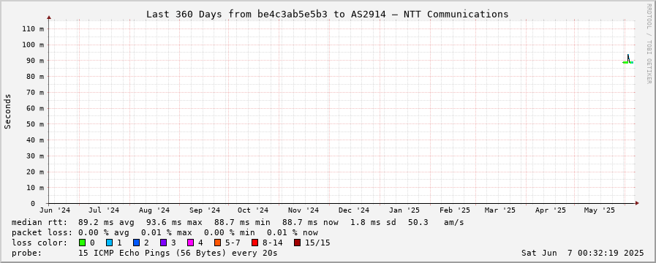Click the graph title text at top
The width and height of the screenshot is (656, 263).
pyautogui.click(x=327, y=14)
